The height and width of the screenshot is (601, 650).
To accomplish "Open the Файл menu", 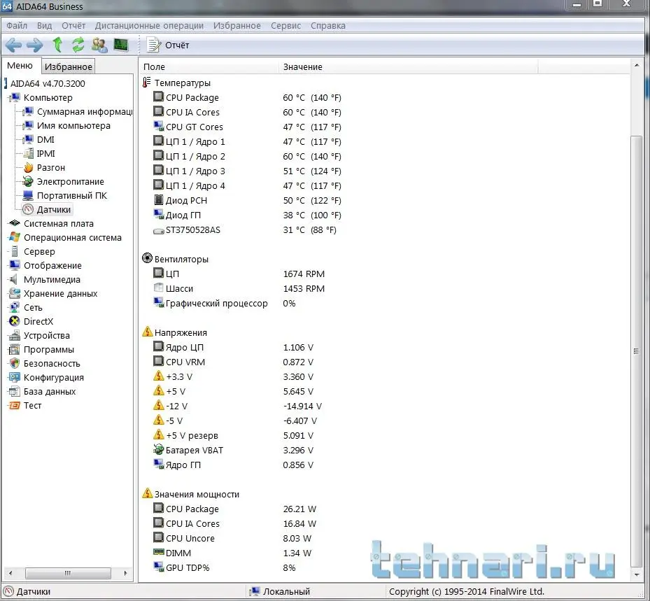I will pyautogui.click(x=17, y=26).
